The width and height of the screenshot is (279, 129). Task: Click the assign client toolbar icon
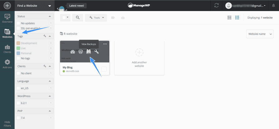(123, 18)
